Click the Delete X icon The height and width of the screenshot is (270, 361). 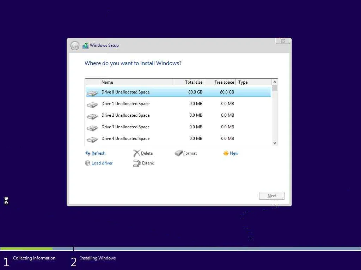(x=136, y=153)
